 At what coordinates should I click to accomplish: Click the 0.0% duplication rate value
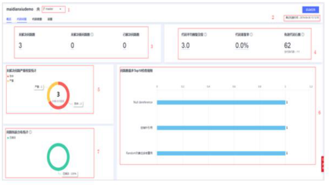242,46
